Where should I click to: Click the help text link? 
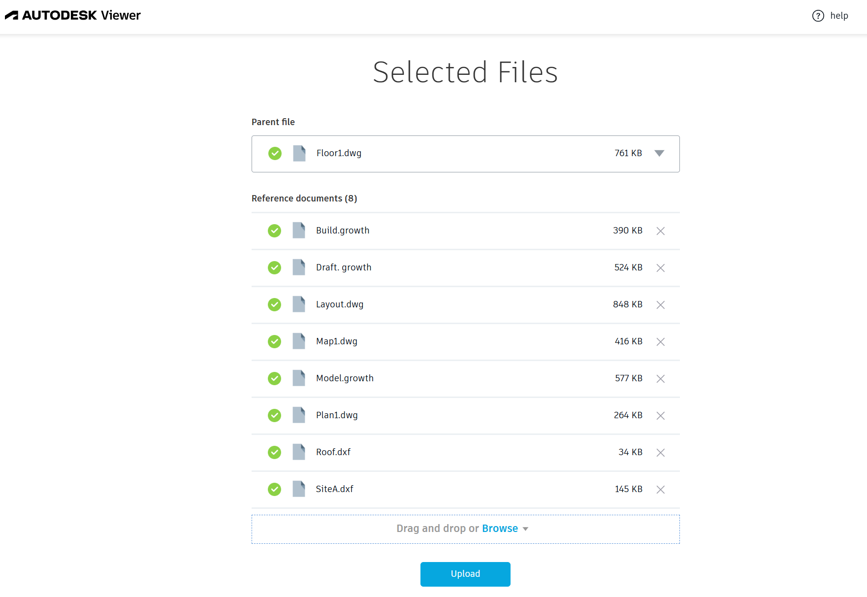pyautogui.click(x=839, y=16)
